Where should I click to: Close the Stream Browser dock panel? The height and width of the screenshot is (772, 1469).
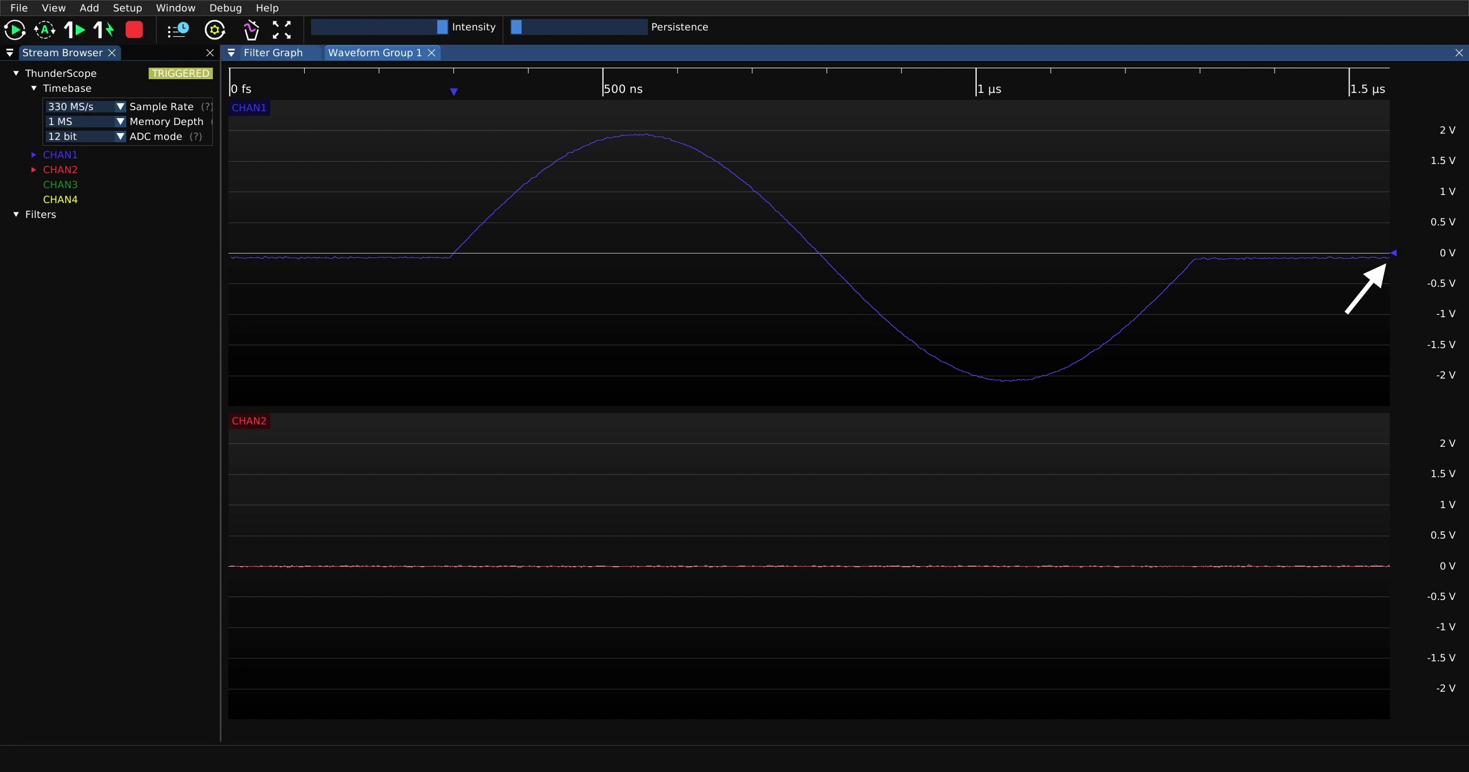pos(210,53)
